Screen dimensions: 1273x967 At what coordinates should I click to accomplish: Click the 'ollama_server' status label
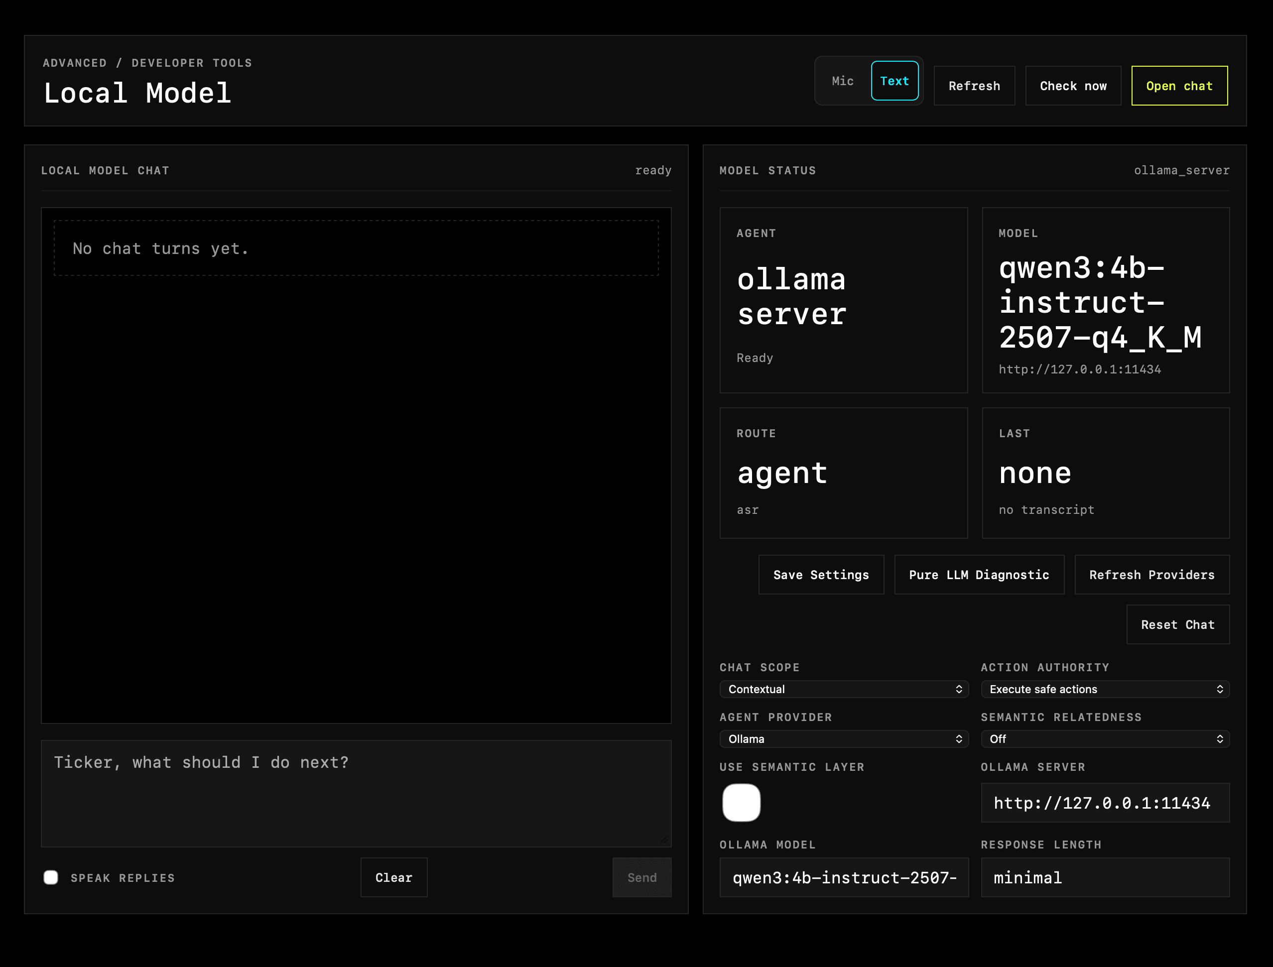1181,170
